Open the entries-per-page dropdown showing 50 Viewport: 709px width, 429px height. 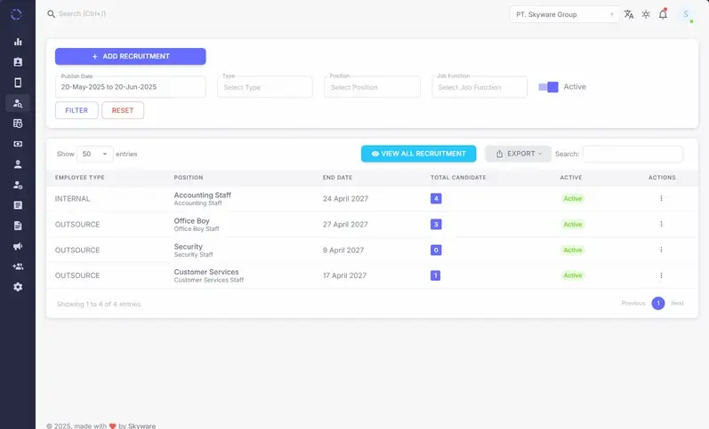pyautogui.click(x=95, y=154)
